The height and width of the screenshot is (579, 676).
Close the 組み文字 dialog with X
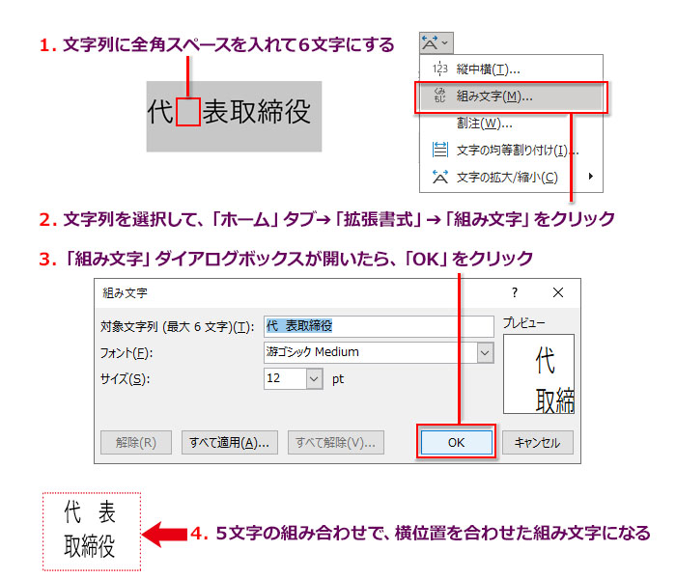tap(558, 293)
